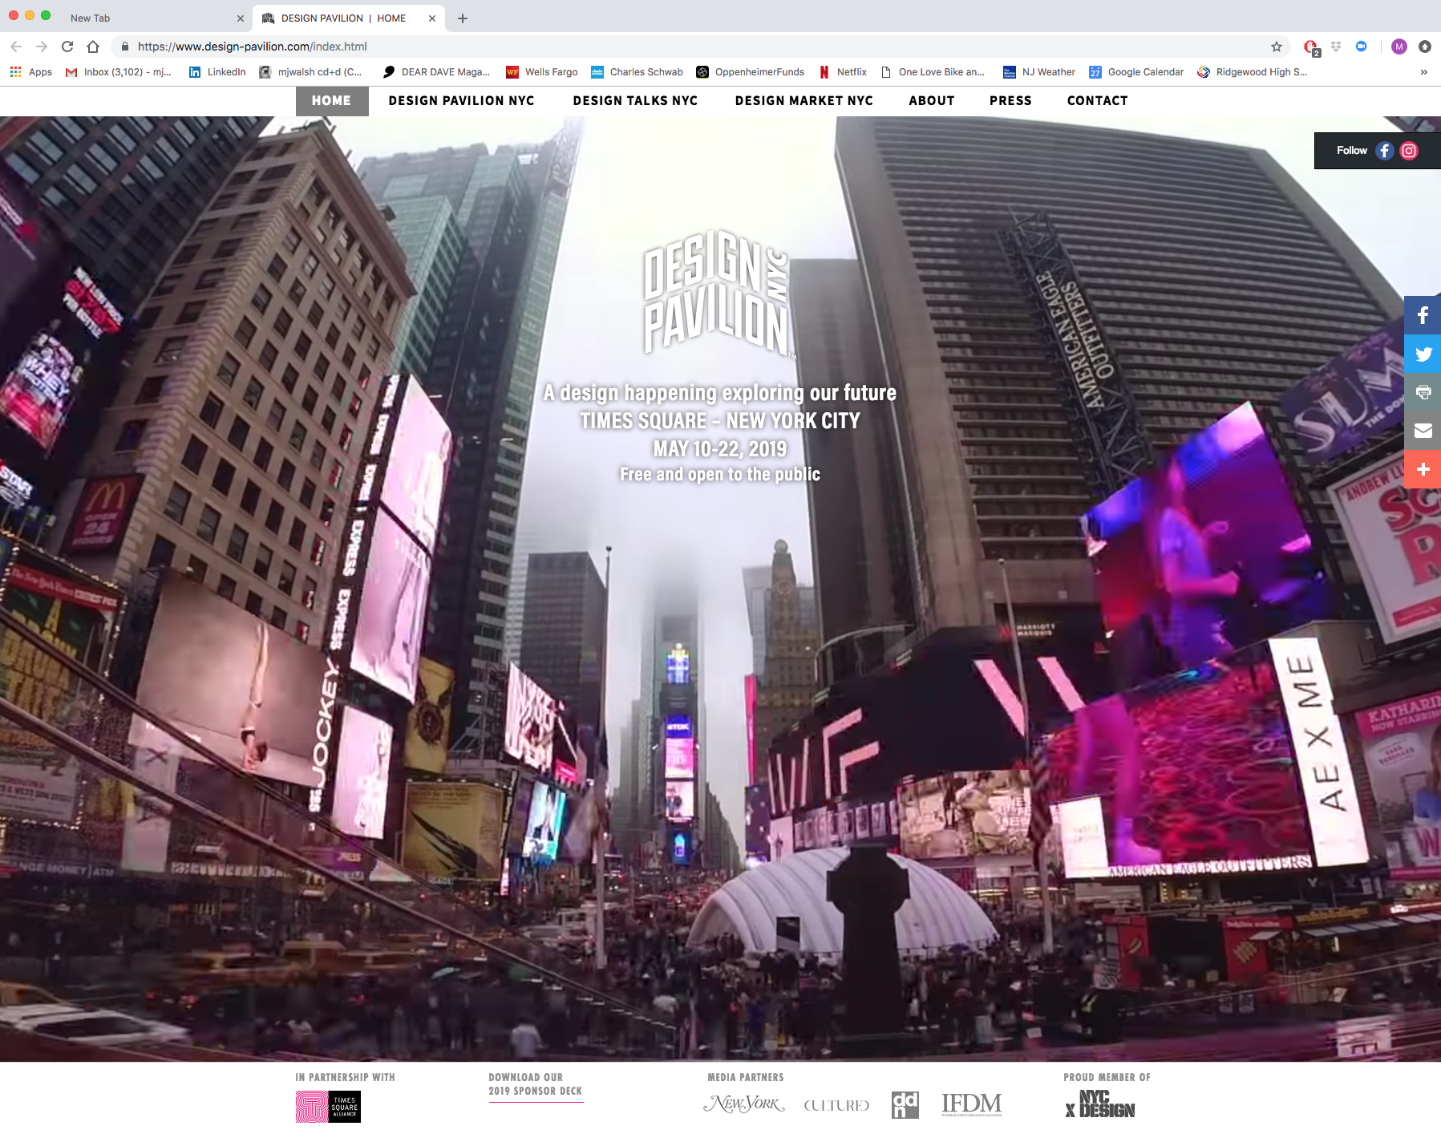
Task: Open the Google Calendar bookmark
Action: tap(1136, 72)
